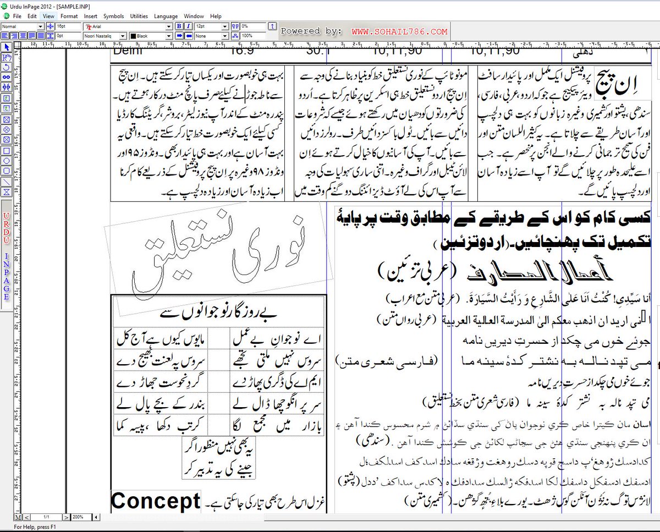Click the WWW.SOHAIL786.COM link
660x532 pixels.
[400, 31]
